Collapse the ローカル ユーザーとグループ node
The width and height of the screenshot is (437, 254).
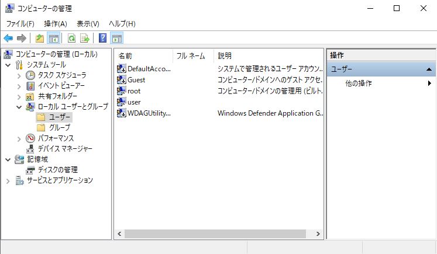pos(19,107)
